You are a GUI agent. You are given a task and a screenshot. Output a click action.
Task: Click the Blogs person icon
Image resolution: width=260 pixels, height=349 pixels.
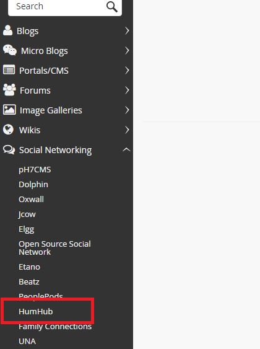point(7,30)
